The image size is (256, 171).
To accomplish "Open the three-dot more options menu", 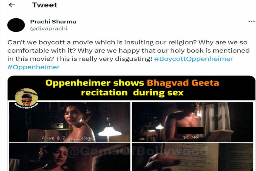I will 251,22.
